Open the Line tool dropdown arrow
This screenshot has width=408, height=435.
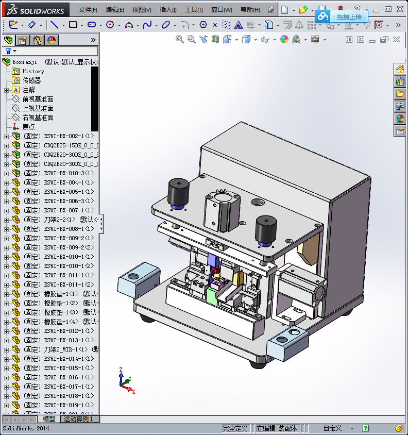point(63,25)
